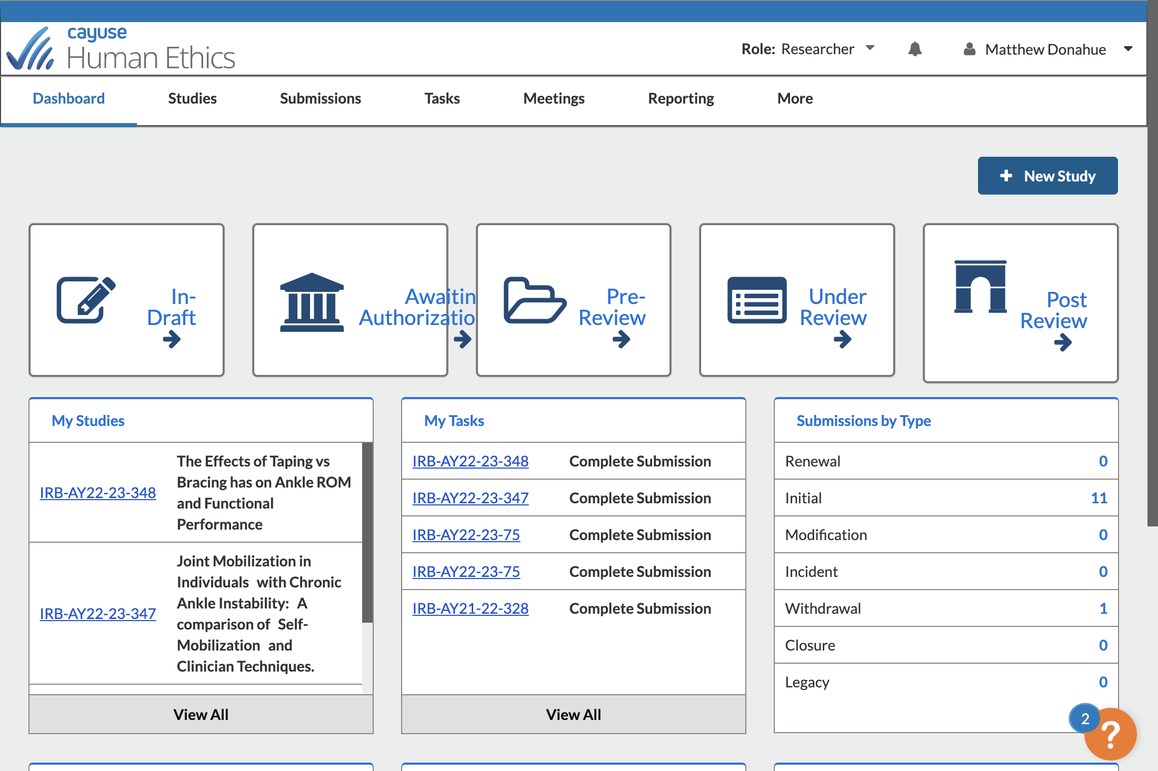
Task: Click the Under Review list icon
Action: [x=757, y=300]
